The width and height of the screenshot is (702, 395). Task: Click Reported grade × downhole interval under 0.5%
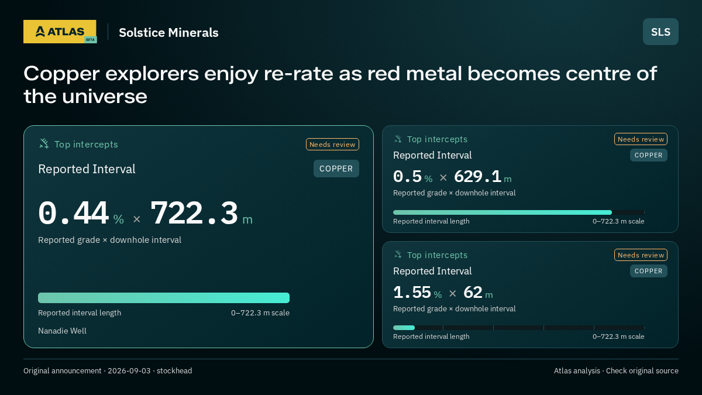pos(455,193)
